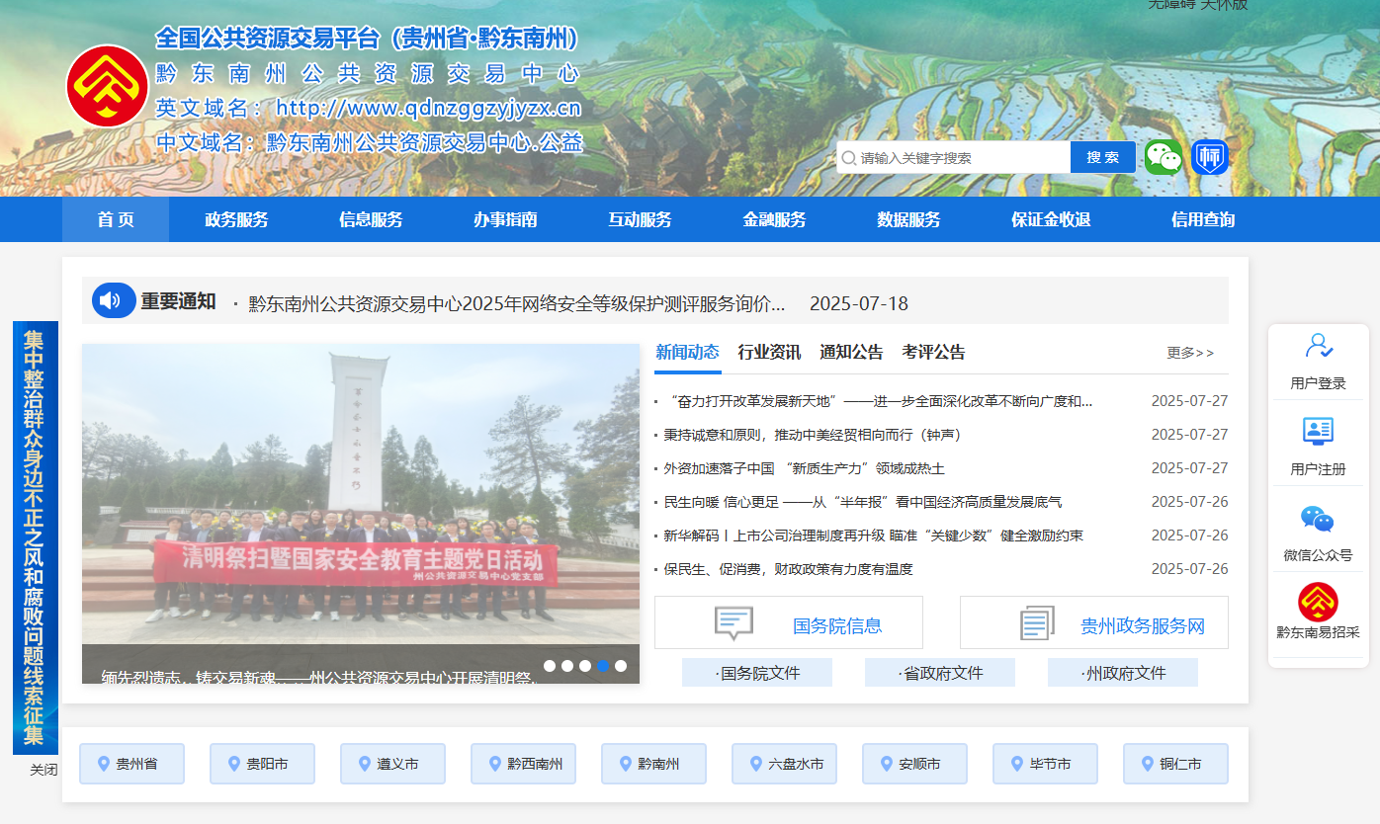Click the 更多>> news link
This screenshot has height=824, width=1380.
point(1190,353)
